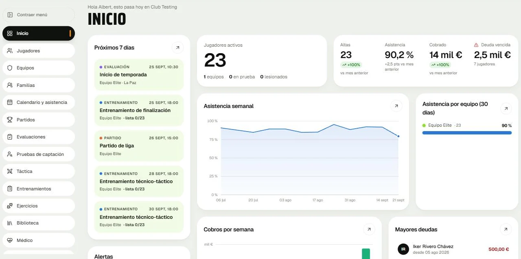Screen dimensions: 521x259
Task: Open the Familias menu item
Action: (39, 85)
